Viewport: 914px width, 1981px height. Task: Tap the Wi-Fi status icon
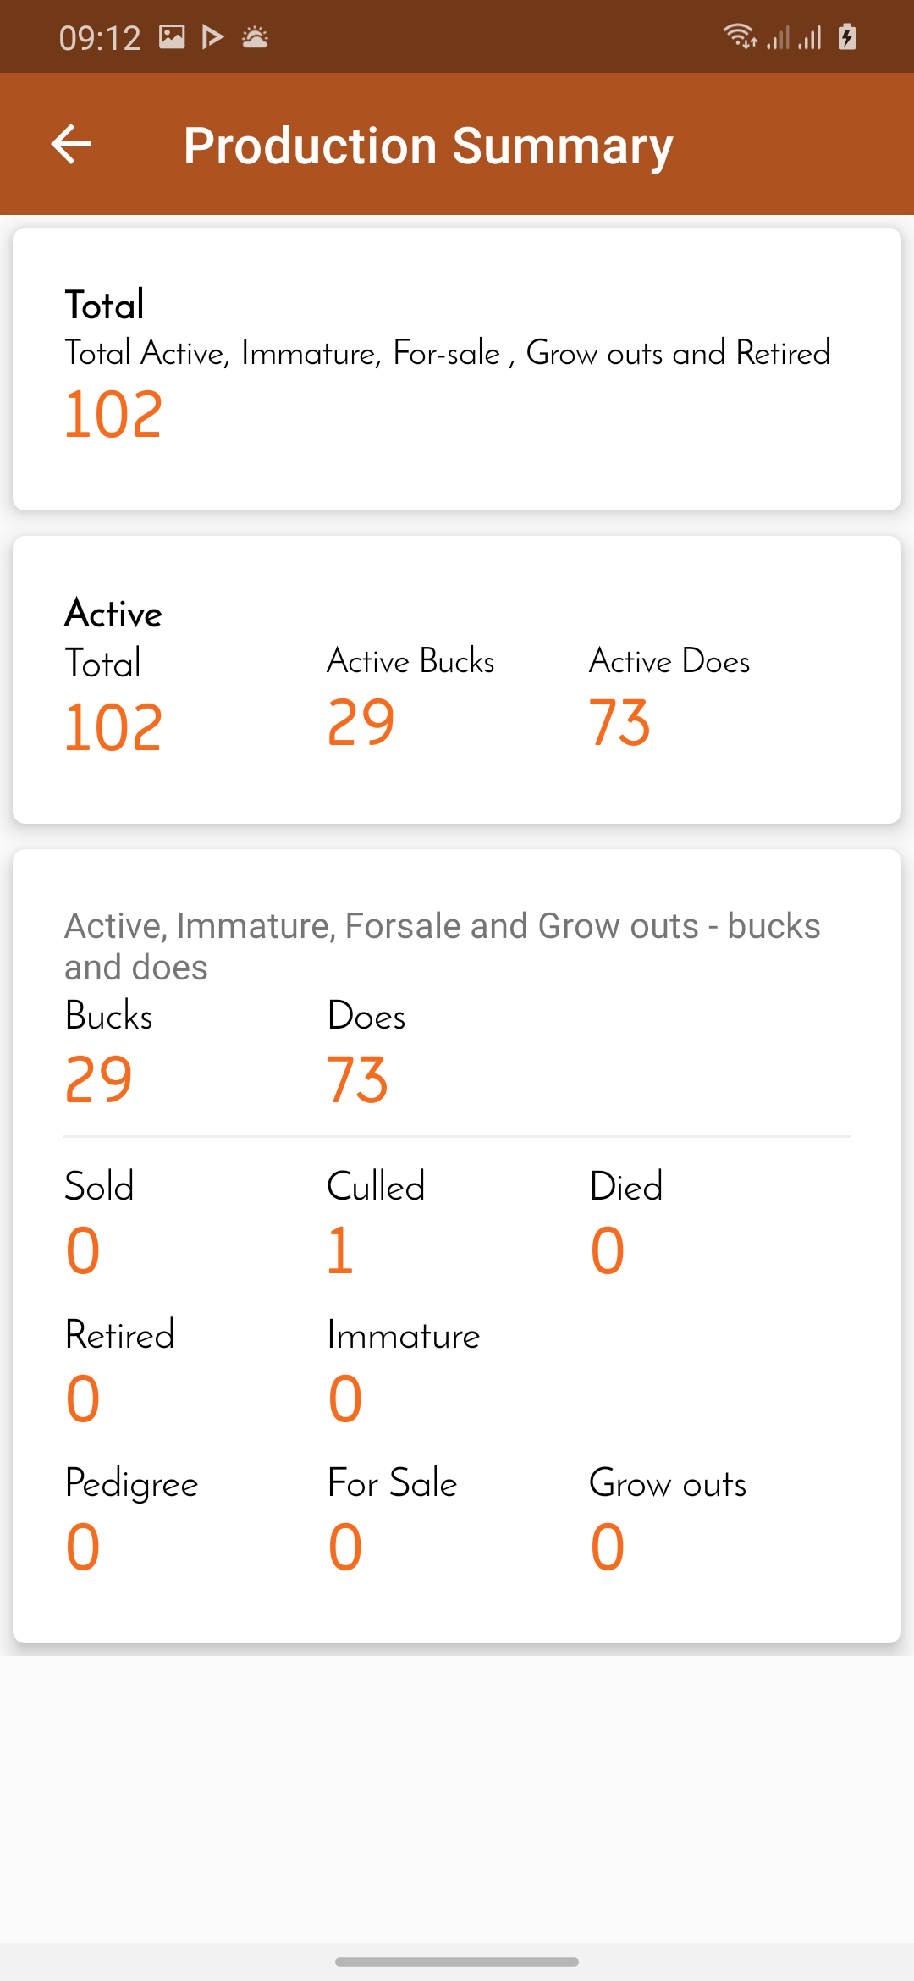click(740, 36)
